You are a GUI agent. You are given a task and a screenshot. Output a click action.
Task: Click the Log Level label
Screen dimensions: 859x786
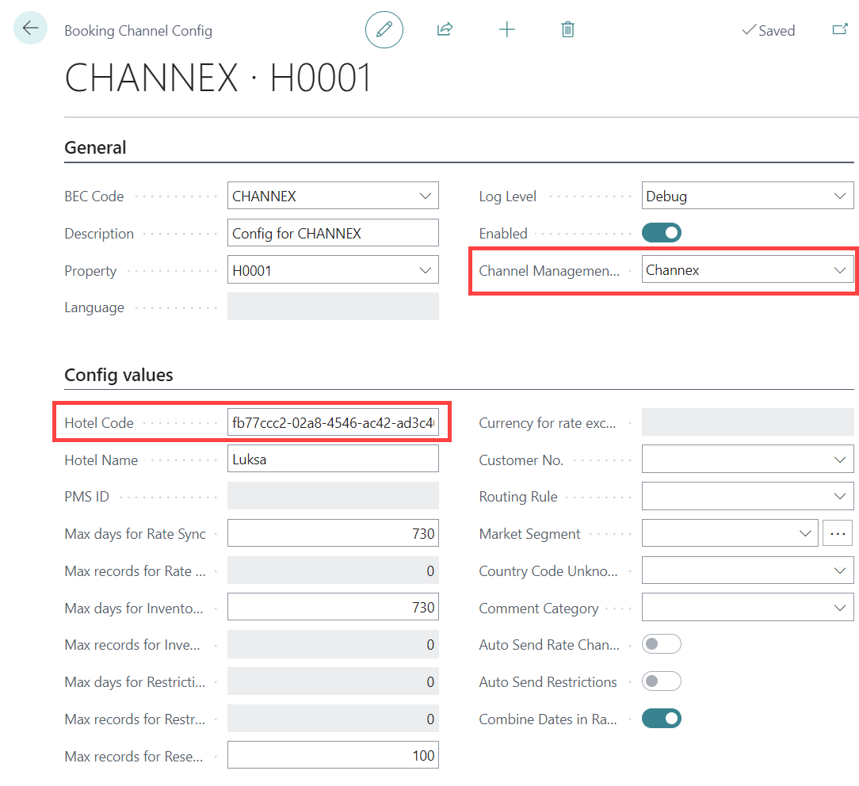click(x=507, y=196)
